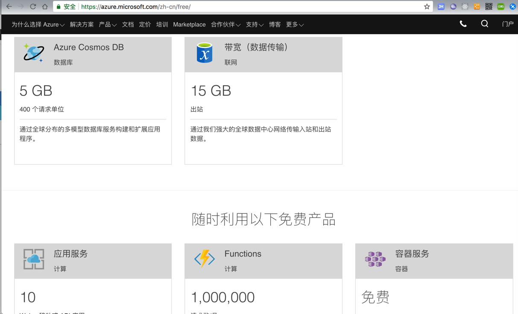Click the browser forward arrow
The height and width of the screenshot is (314, 518).
(20, 6)
